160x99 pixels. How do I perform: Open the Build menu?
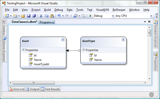pyautogui.click(x=47, y=10)
